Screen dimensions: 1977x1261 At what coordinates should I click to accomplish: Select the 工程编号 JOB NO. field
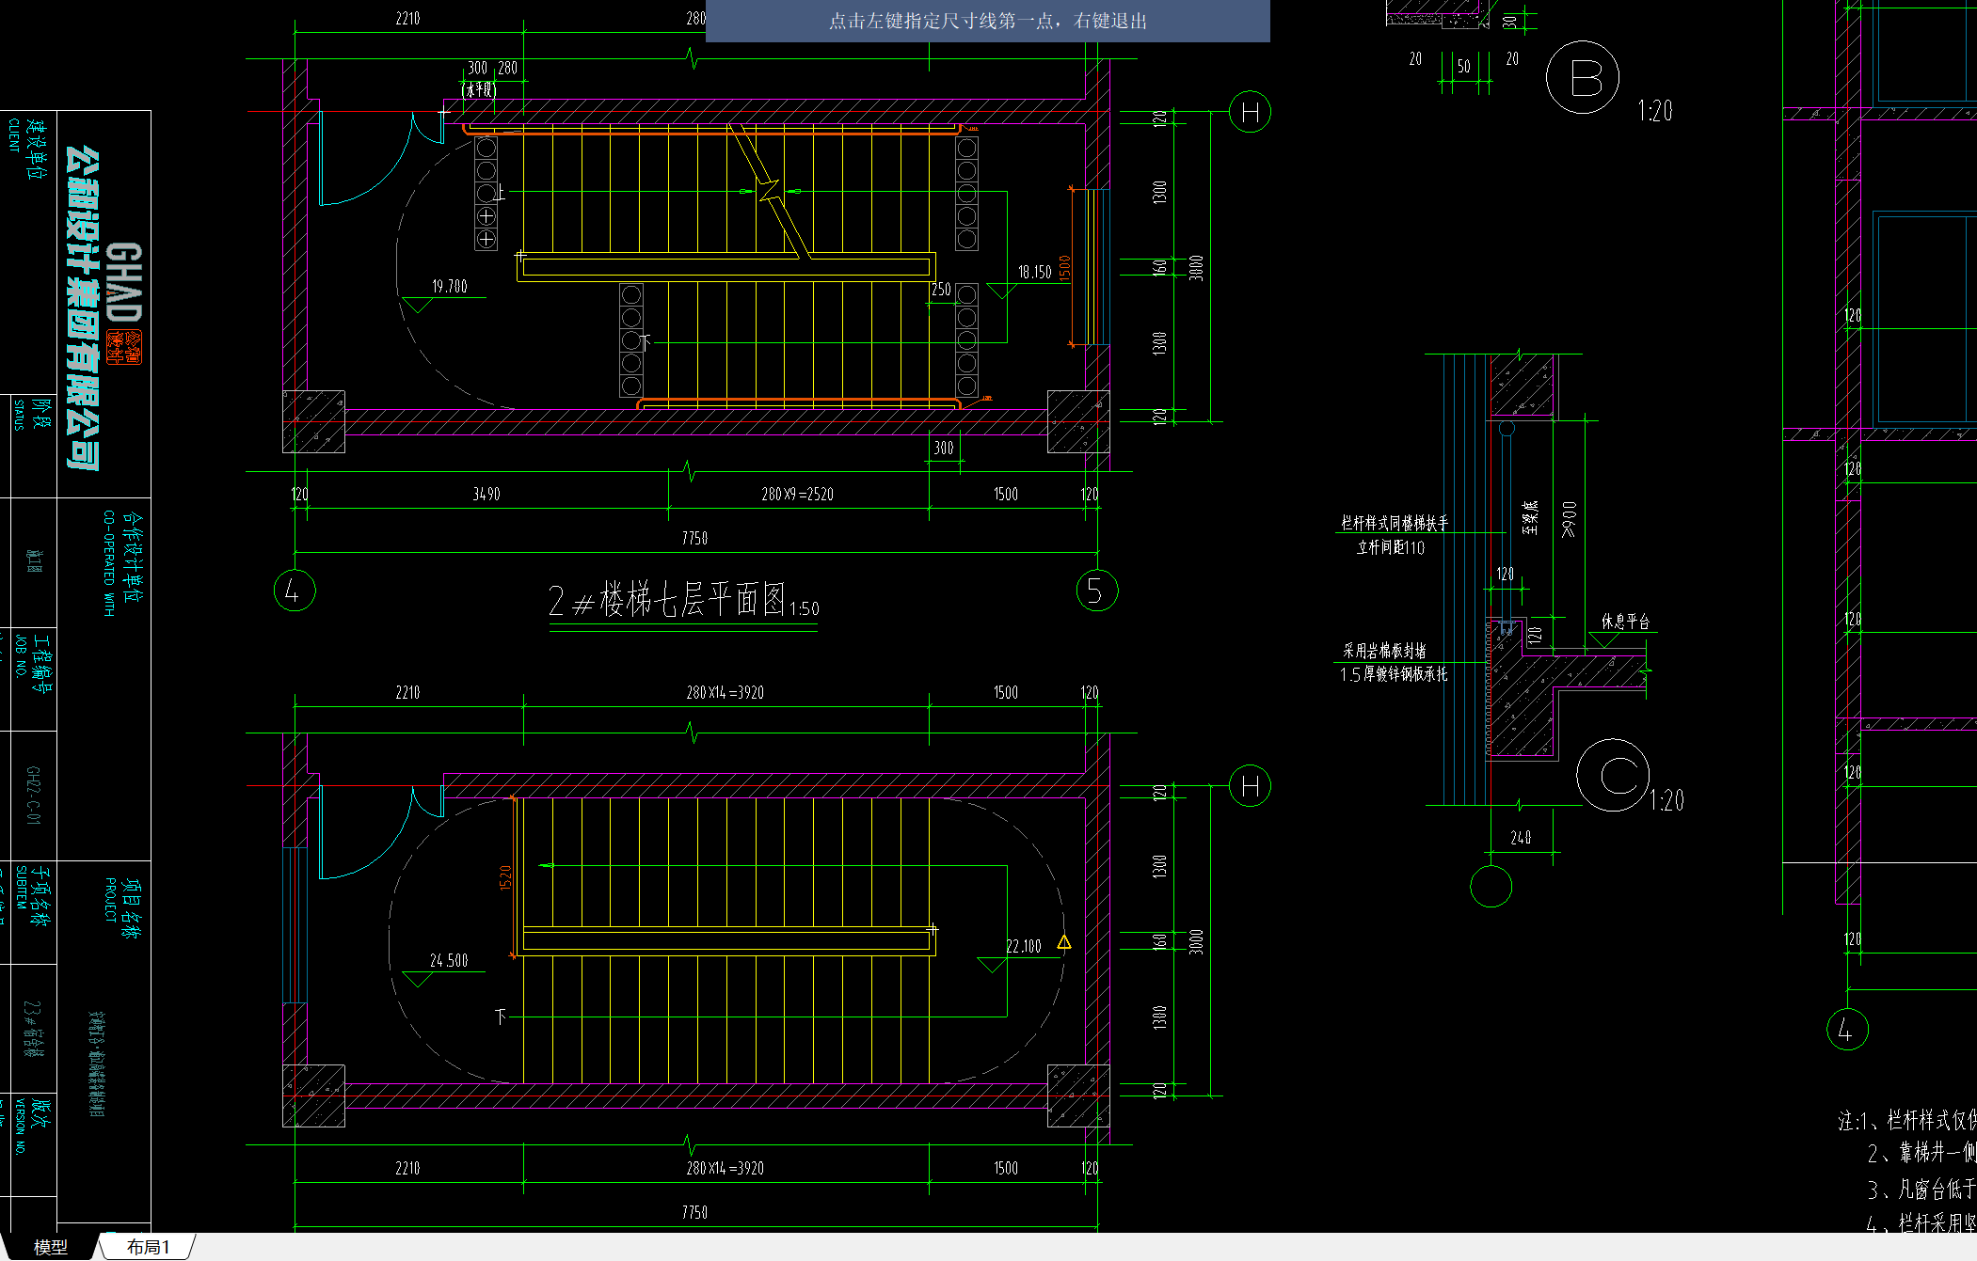[x=32, y=663]
